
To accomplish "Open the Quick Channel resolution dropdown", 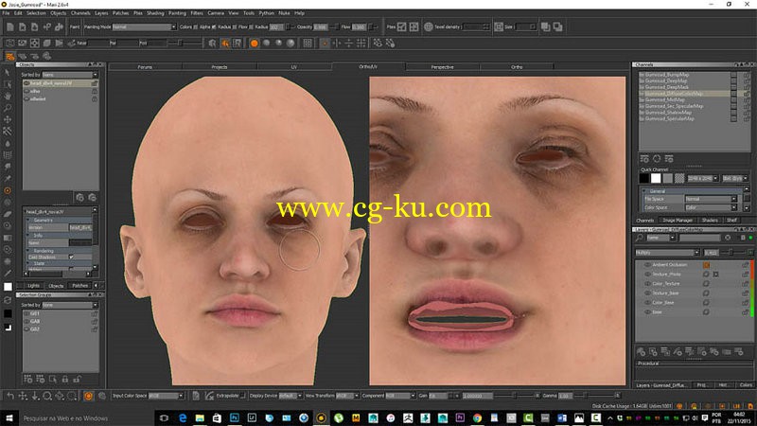I will click(702, 178).
